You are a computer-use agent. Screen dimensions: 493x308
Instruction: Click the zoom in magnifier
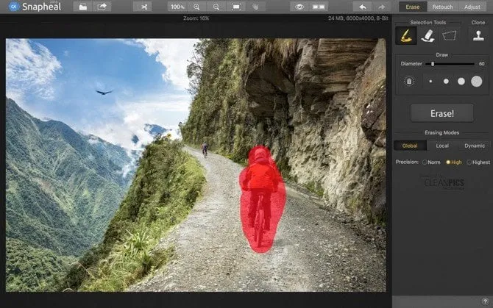point(196,7)
